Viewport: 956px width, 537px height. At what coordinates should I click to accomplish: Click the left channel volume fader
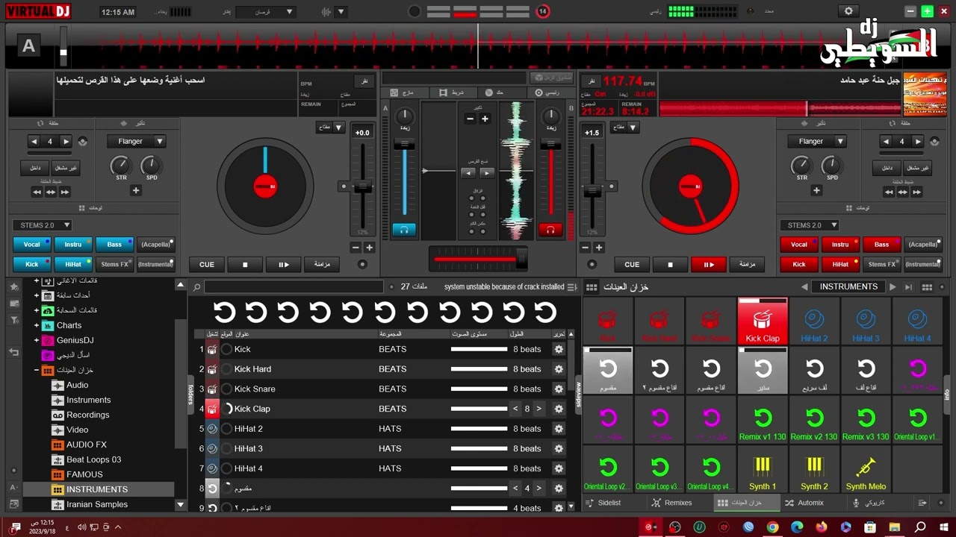click(x=404, y=178)
